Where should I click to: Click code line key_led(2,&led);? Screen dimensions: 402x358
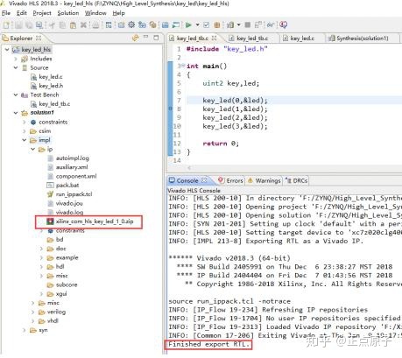pos(235,117)
